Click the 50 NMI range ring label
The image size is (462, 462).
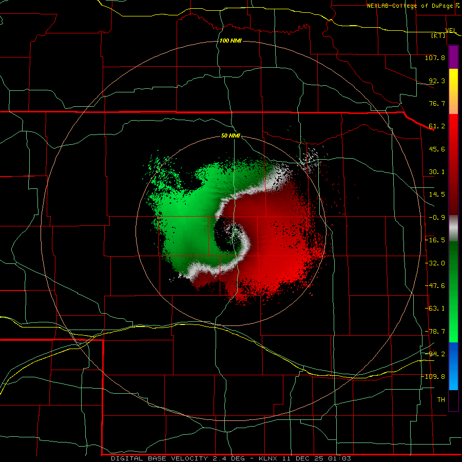click(x=230, y=136)
